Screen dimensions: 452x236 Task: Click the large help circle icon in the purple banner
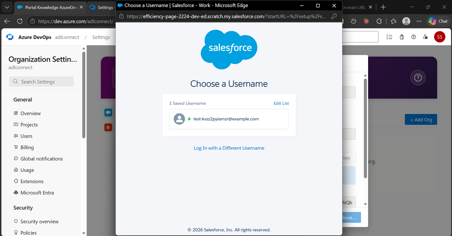coord(418,78)
